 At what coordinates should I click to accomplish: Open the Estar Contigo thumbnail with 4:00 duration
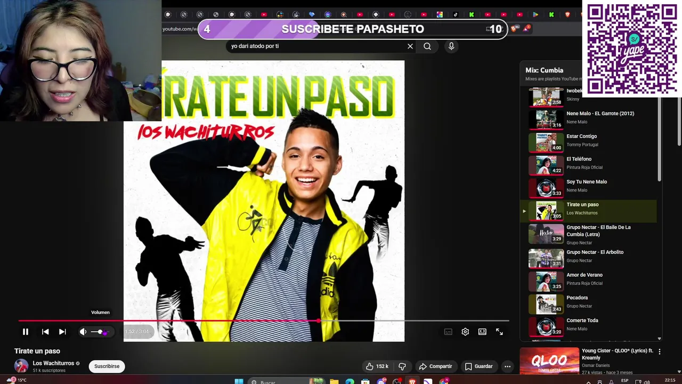click(546, 142)
